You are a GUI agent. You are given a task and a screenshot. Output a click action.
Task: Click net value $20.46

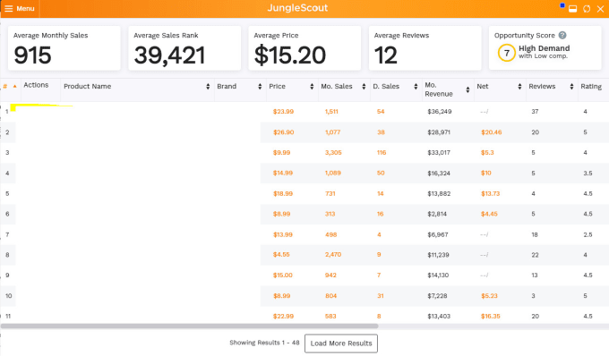pos(492,132)
